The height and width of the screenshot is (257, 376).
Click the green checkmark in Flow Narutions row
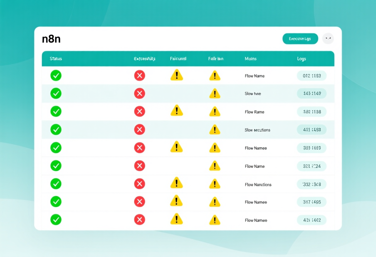[x=56, y=184]
